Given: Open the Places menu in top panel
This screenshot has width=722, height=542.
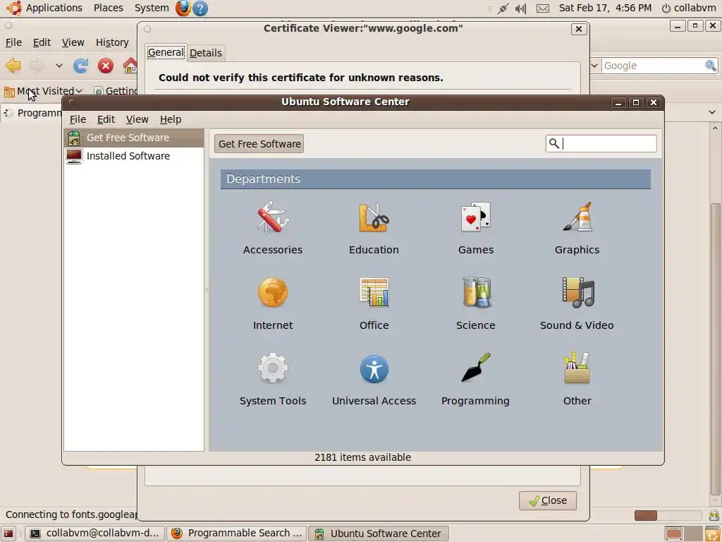Looking at the screenshot, I should [x=108, y=8].
